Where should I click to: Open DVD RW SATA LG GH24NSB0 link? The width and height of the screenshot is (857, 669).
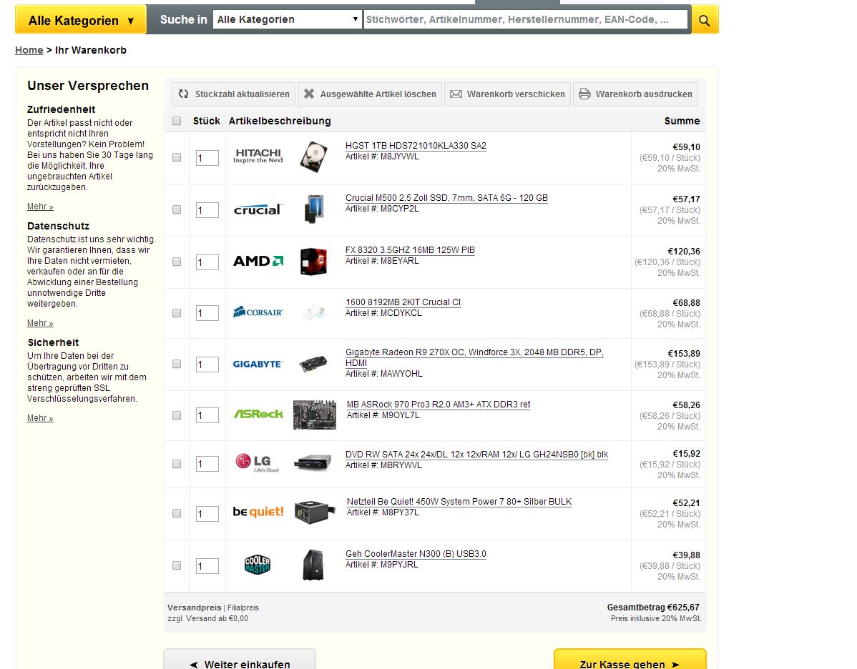pos(476,455)
